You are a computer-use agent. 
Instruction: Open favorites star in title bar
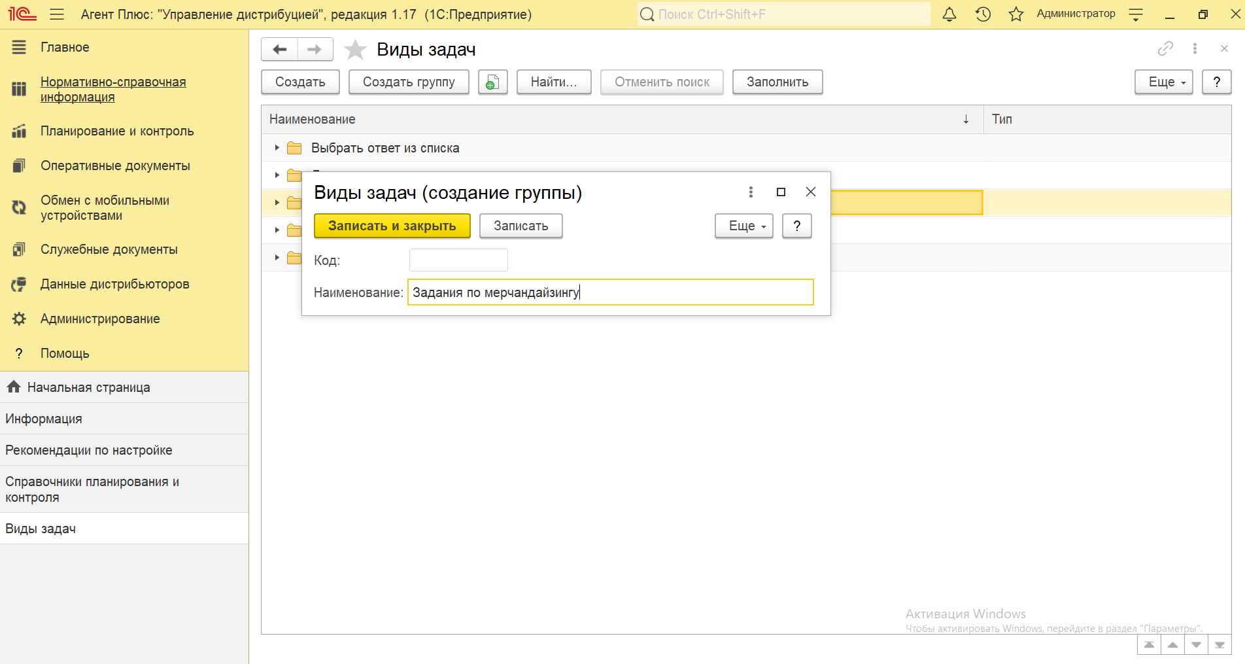pyautogui.click(x=1015, y=14)
